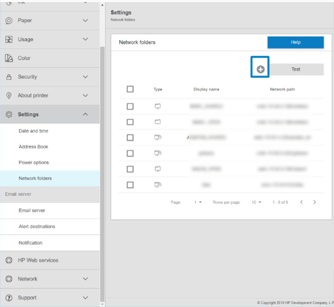Toggle the select-all header checkbox
This screenshot has width=334, height=307.
[130, 89]
